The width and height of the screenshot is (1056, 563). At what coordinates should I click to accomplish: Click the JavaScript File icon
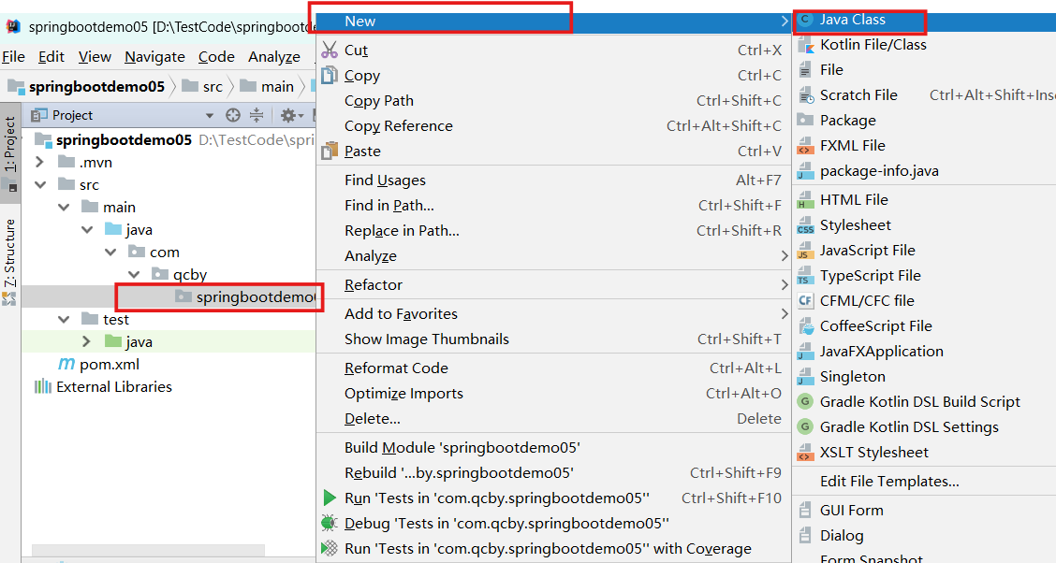(805, 251)
